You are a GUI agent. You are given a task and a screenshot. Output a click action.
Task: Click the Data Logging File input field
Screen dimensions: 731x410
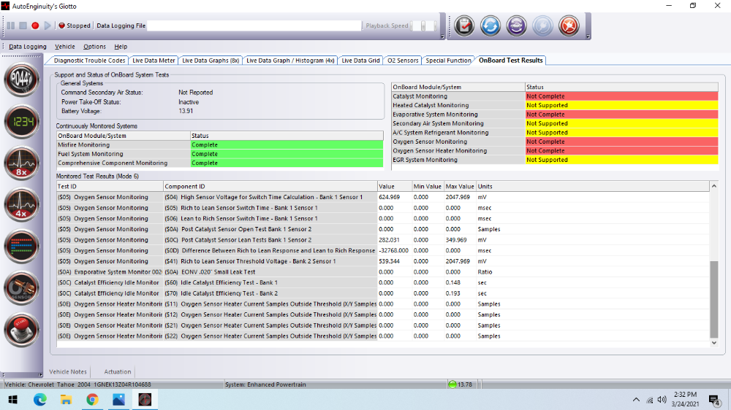coord(254,26)
